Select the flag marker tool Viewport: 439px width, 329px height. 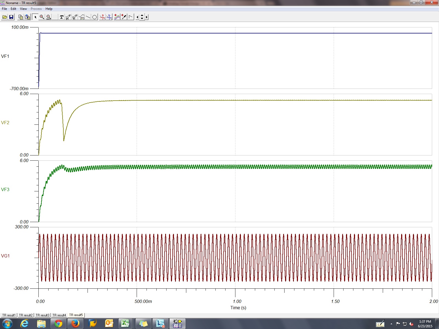pyautogui.click(x=131, y=17)
